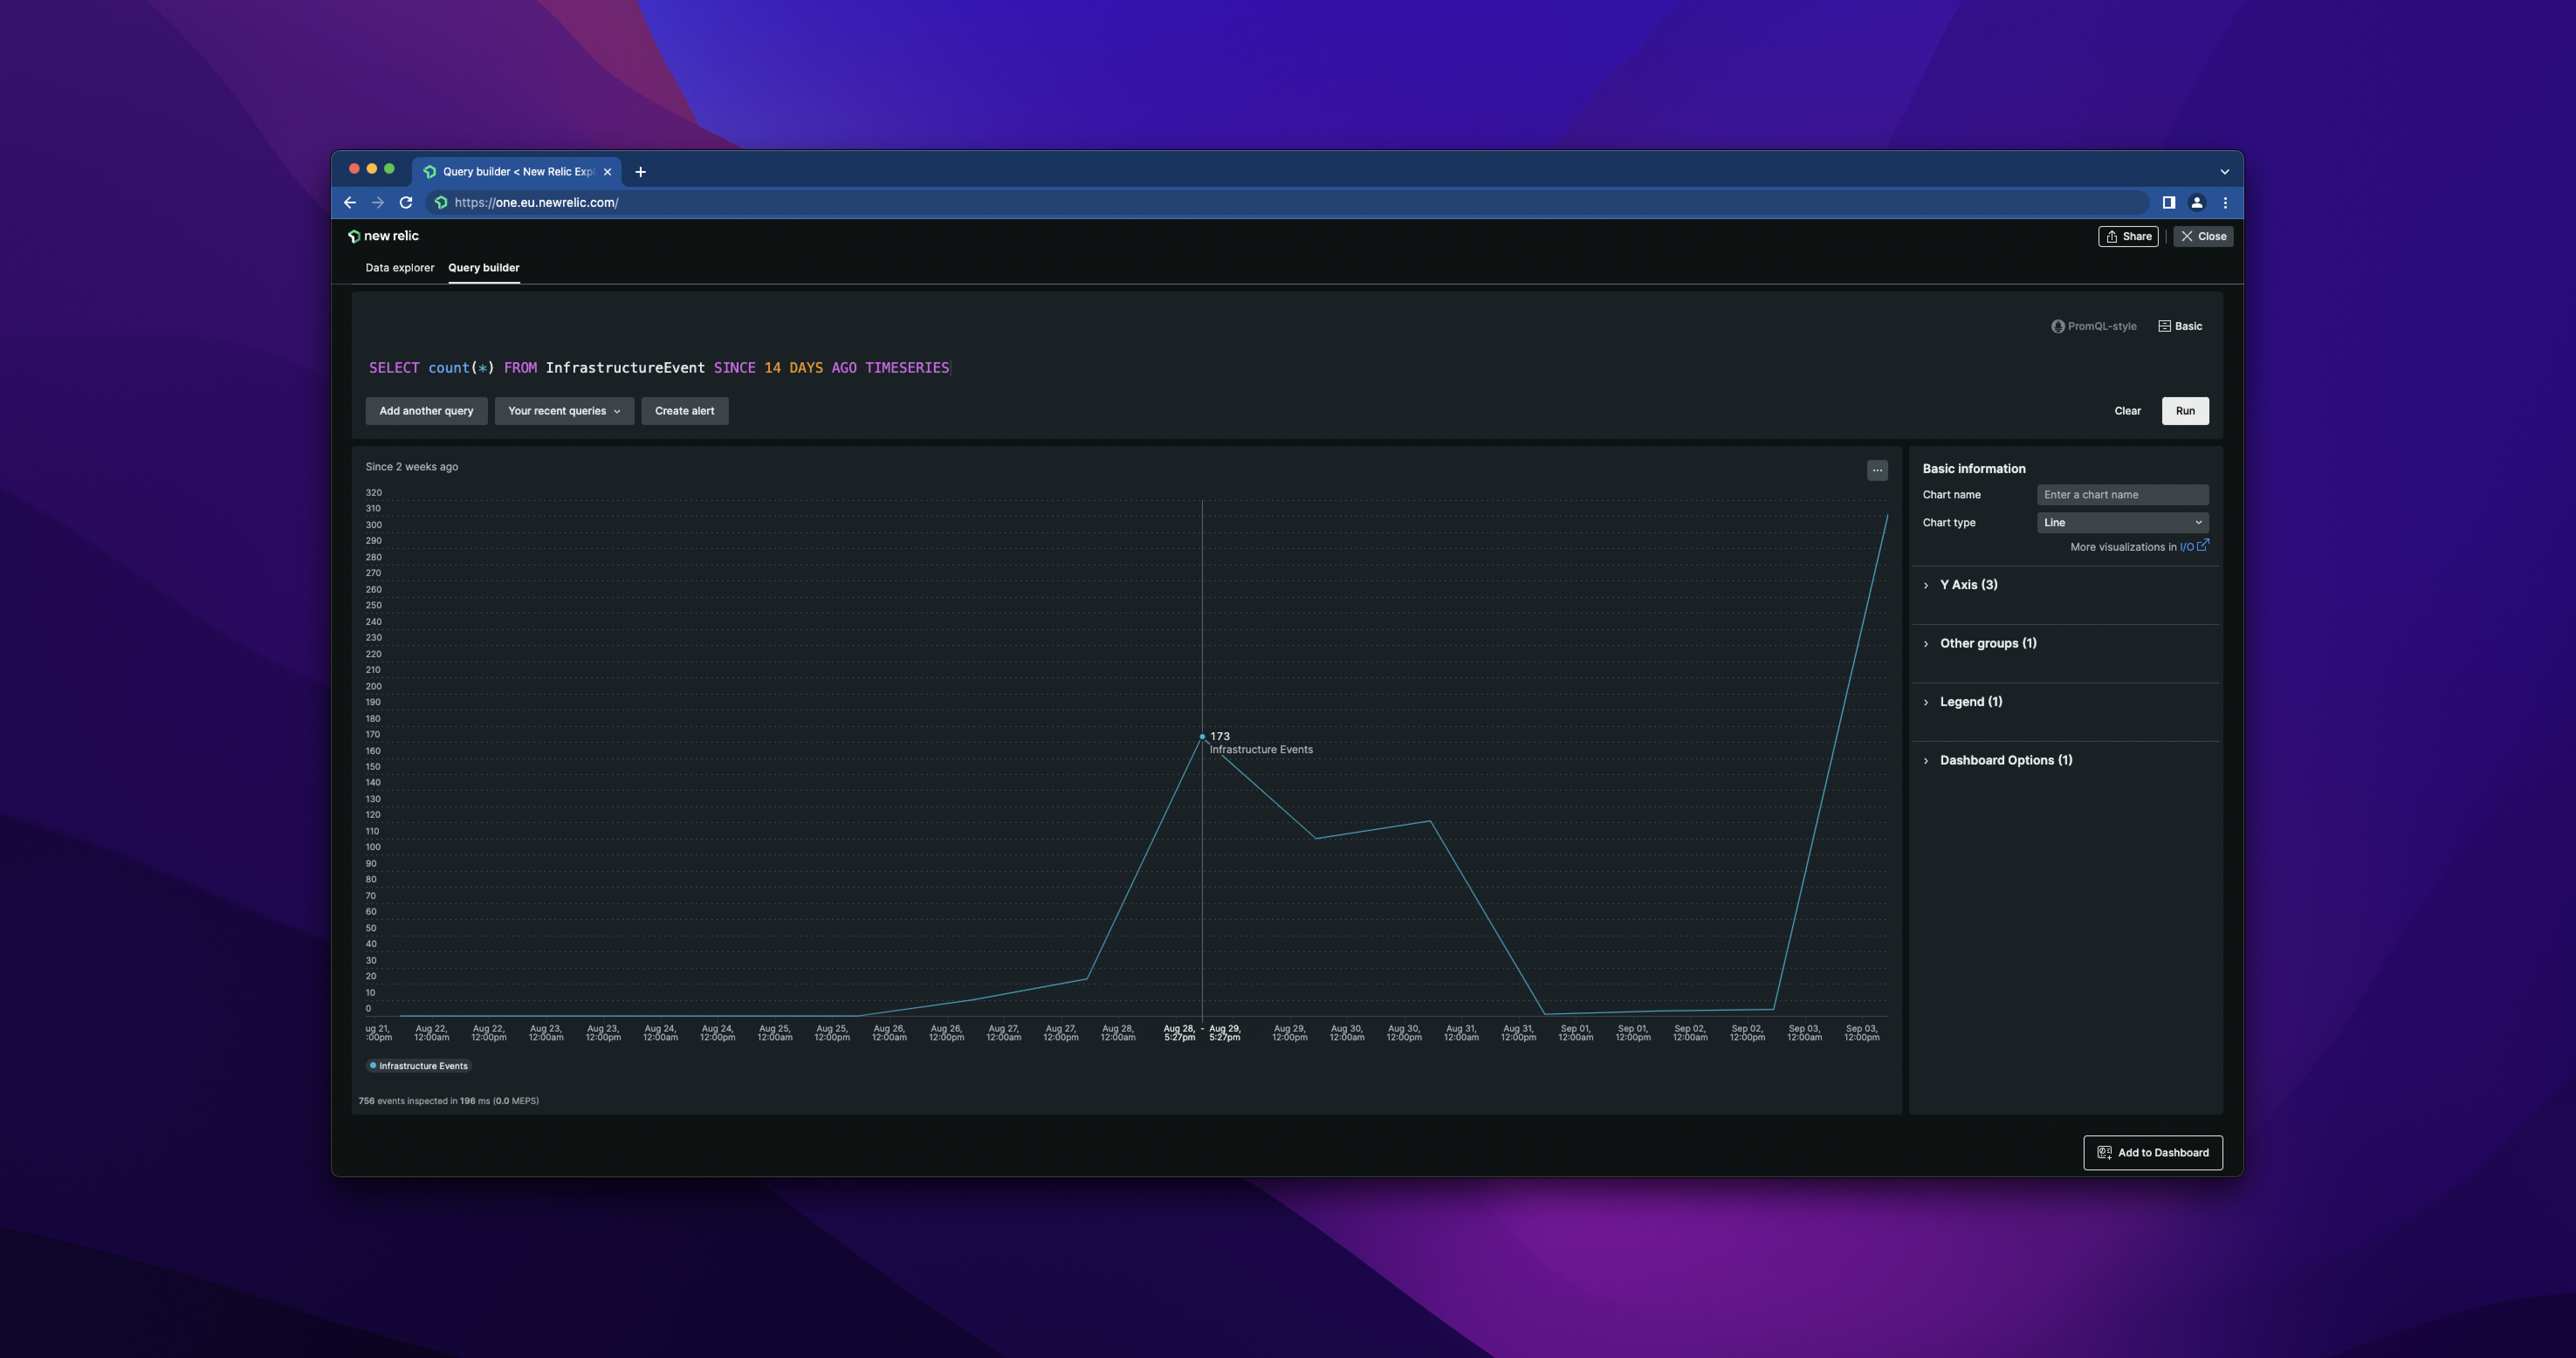Click the browser reload icon
2576x1358 pixels.
406,203
